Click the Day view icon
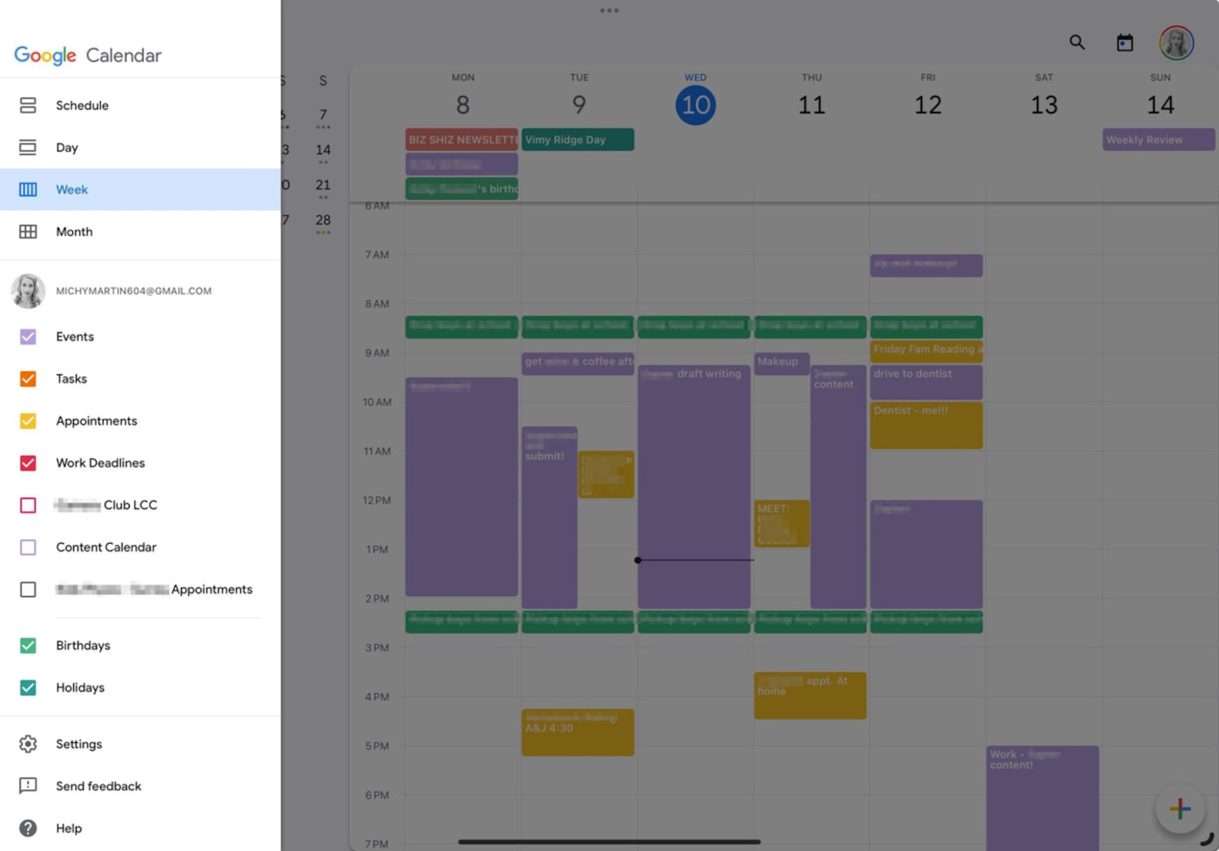This screenshot has height=851, width=1219. (x=28, y=147)
